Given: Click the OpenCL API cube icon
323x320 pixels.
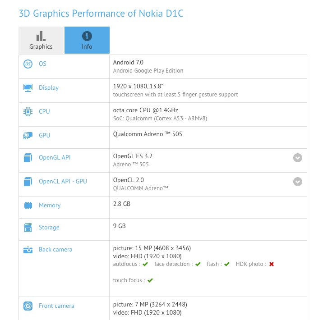Looking at the screenshot, I should click(28, 182).
